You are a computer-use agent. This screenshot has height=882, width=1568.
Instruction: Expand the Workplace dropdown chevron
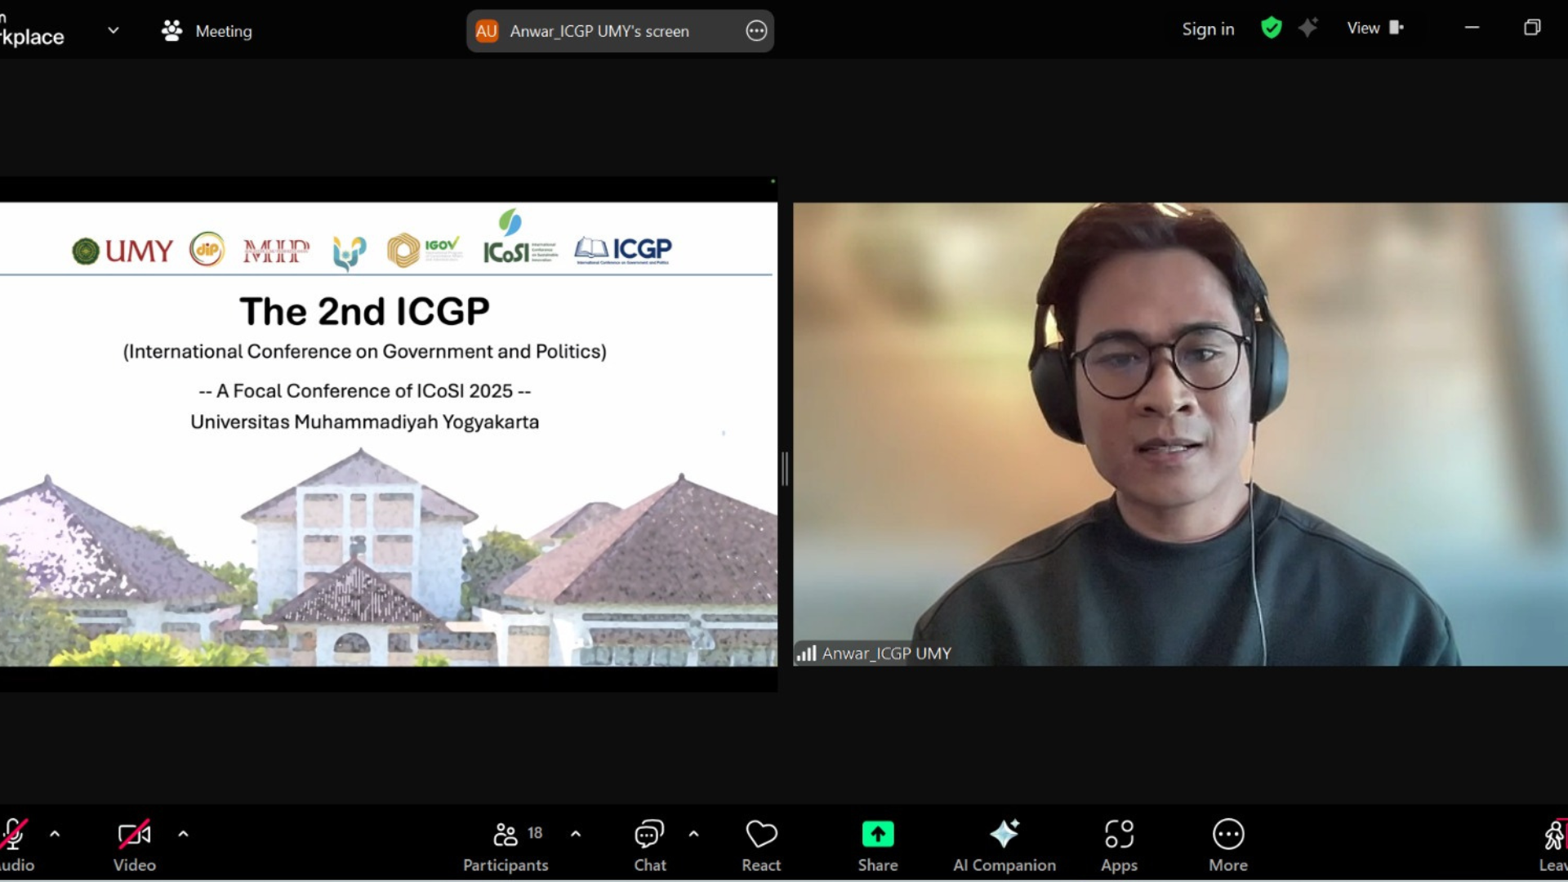[x=114, y=30]
